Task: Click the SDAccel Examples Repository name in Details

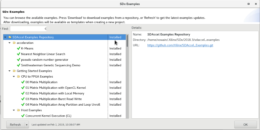Action: (x=169, y=35)
